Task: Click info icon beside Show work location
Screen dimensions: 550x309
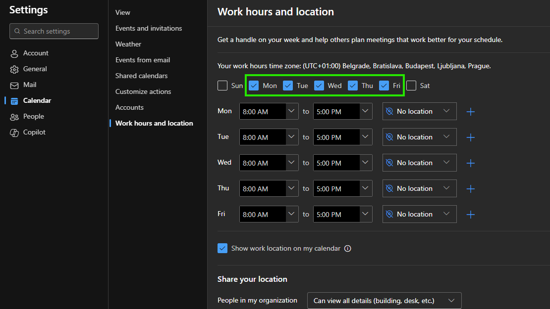Action: point(348,249)
